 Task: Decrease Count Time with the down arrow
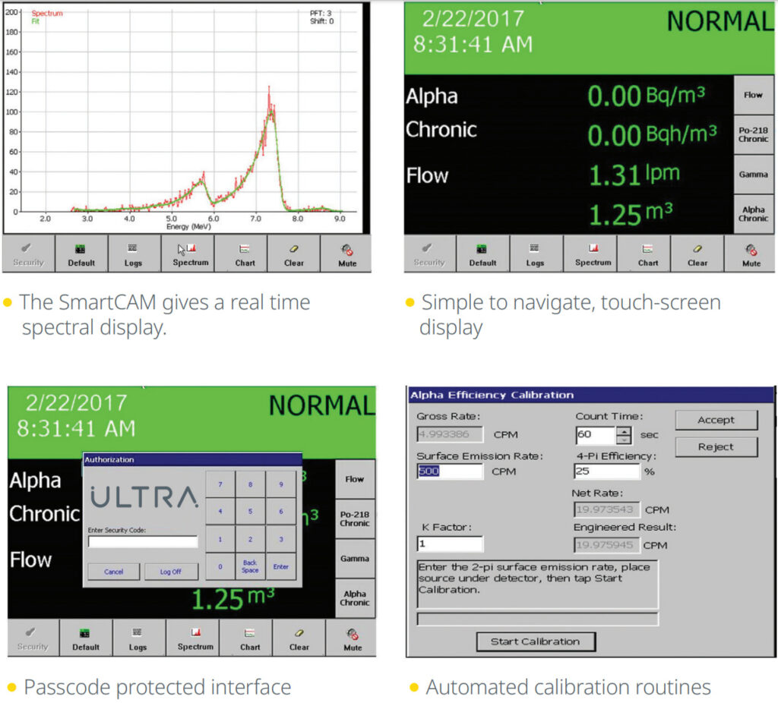coord(624,440)
